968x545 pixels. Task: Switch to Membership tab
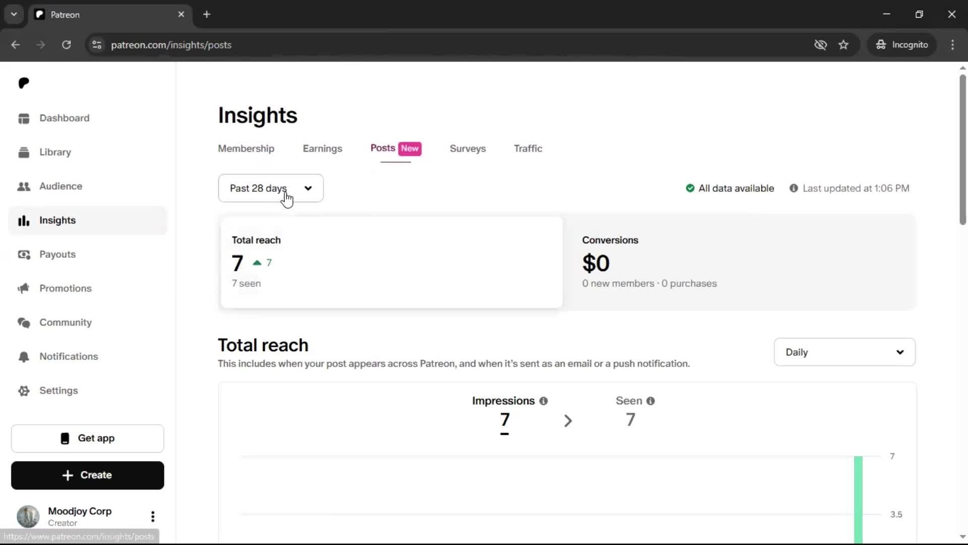pos(246,149)
